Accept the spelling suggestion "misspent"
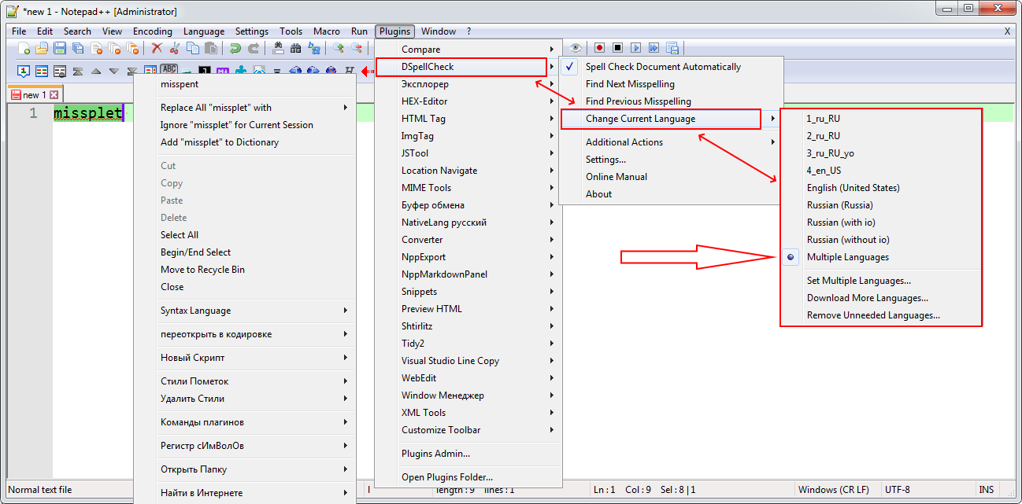The width and height of the screenshot is (1022, 504). point(244,84)
